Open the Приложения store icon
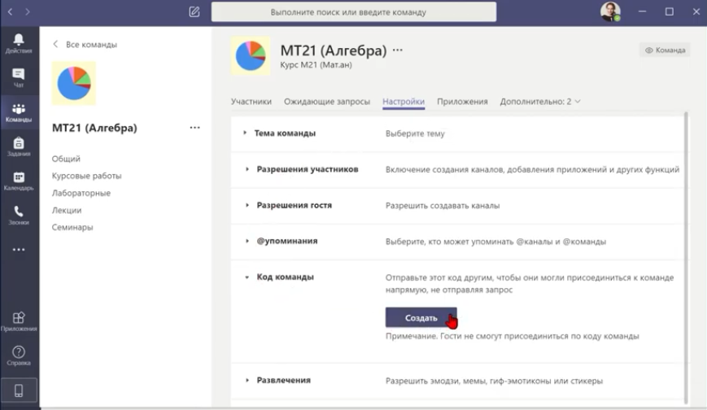 coord(19,321)
